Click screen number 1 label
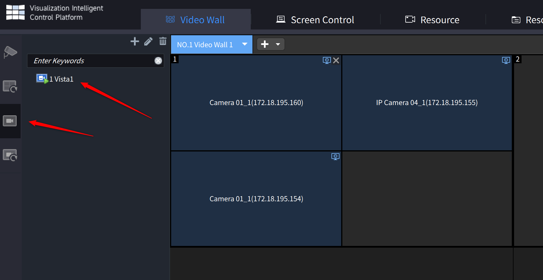 [175, 59]
